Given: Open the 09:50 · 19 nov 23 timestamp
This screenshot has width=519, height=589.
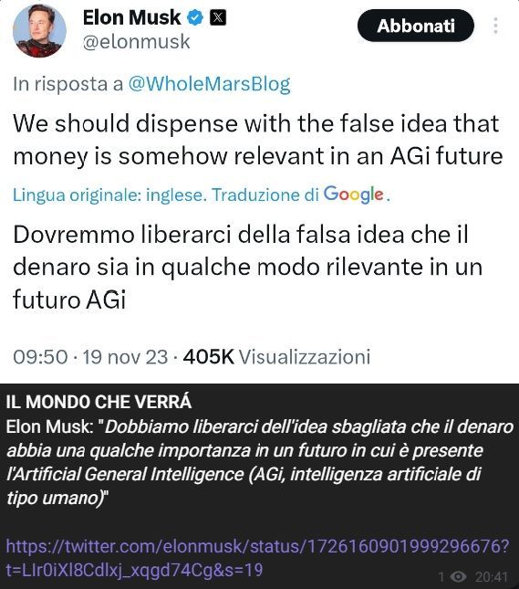Looking at the screenshot, I should click(x=90, y=356).
